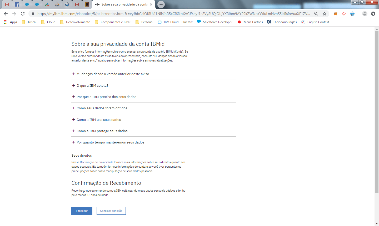The image size is (379, 226).
Task: Open the Componentes e Bibli bookmark folder
Action: (x=113, y=22)
